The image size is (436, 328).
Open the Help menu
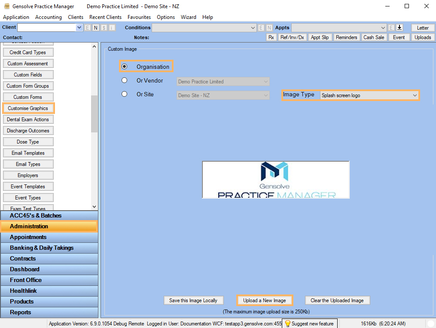click(x=207, y=17)
